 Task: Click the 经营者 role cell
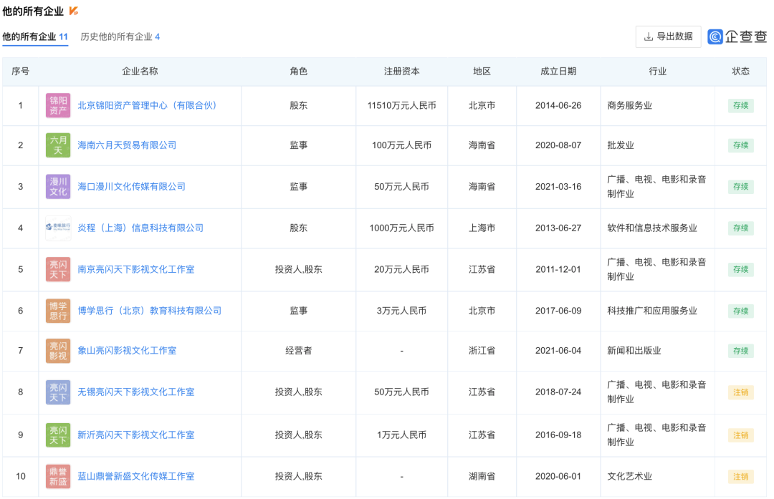[298, 351]
